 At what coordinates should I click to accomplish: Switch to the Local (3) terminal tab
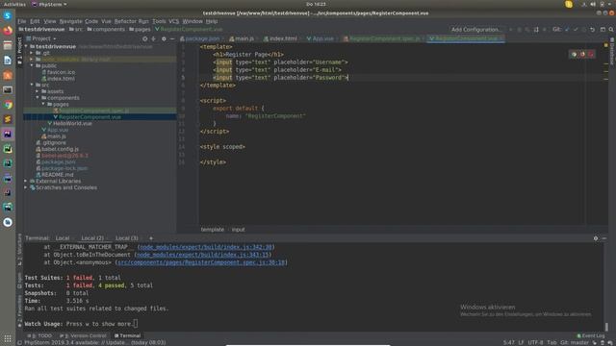pos(126,238)
